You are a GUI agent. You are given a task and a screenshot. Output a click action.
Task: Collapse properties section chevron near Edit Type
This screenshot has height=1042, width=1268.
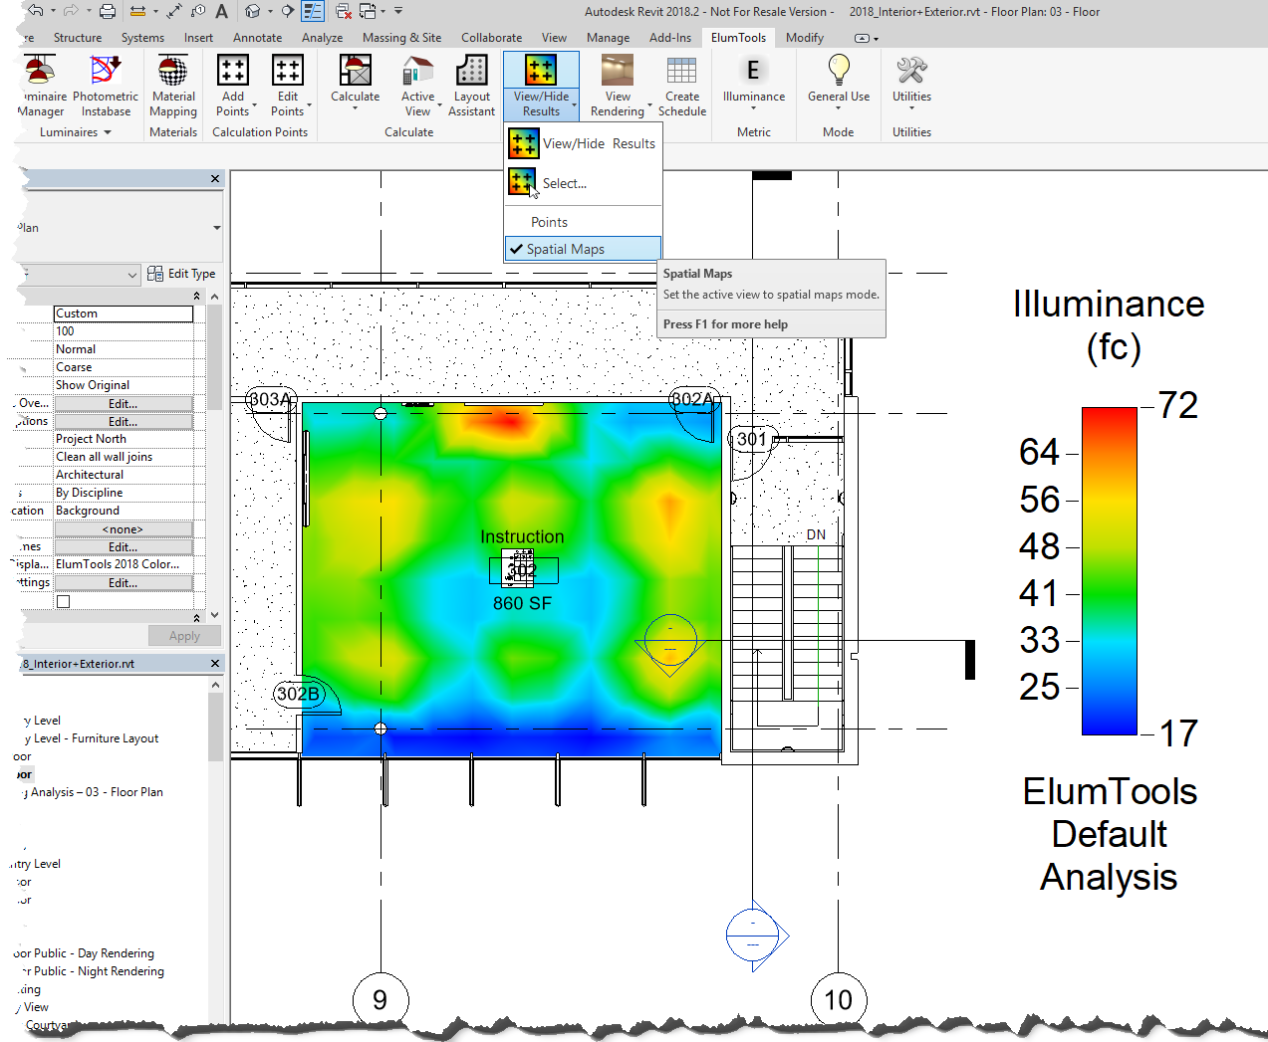tap(196, 296)
